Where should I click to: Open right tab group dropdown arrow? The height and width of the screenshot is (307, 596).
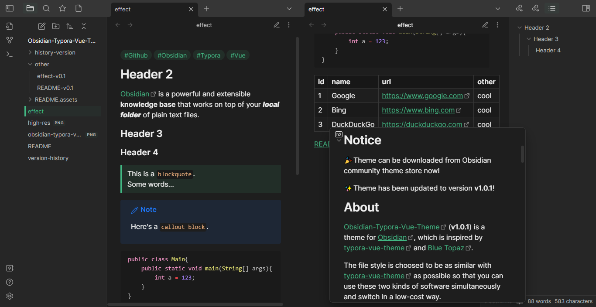pos(498,9)
